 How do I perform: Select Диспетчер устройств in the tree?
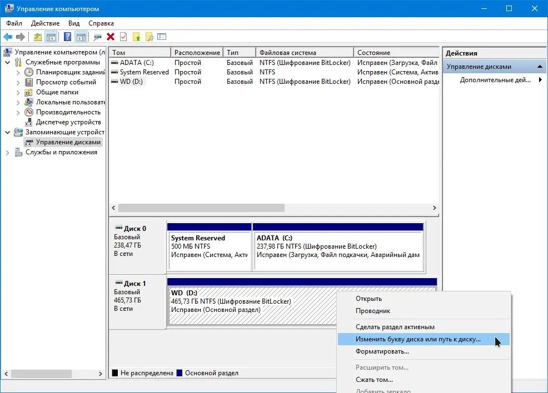click(68, 122)
